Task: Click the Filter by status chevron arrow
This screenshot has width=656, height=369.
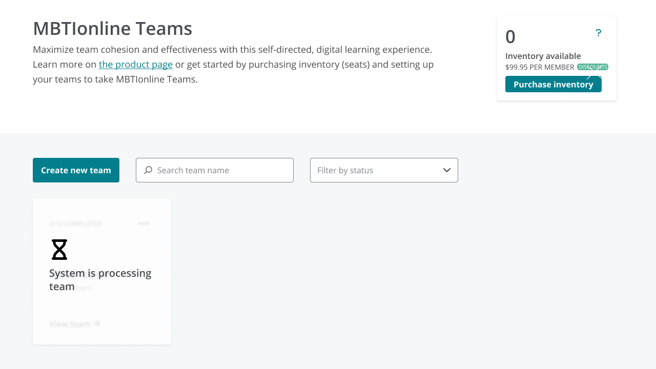Action: 447,170
